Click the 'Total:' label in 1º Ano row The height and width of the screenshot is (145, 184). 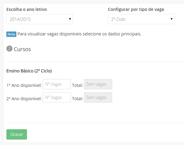pyautogui.click(x=77, y=85)
